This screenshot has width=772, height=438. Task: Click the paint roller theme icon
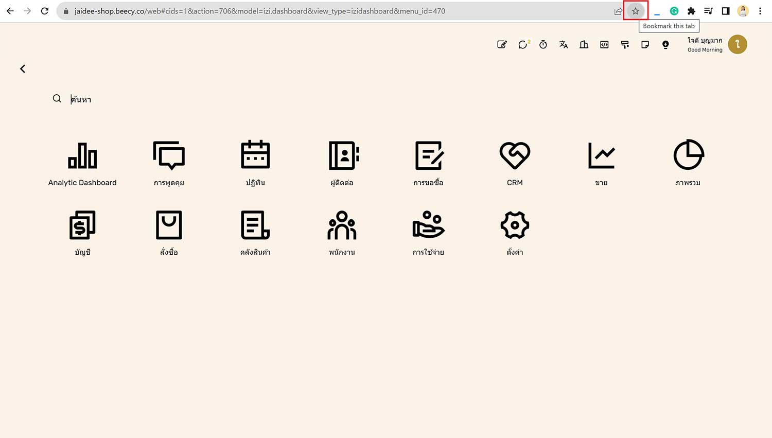pyautogui.click(x=625, y=45)
